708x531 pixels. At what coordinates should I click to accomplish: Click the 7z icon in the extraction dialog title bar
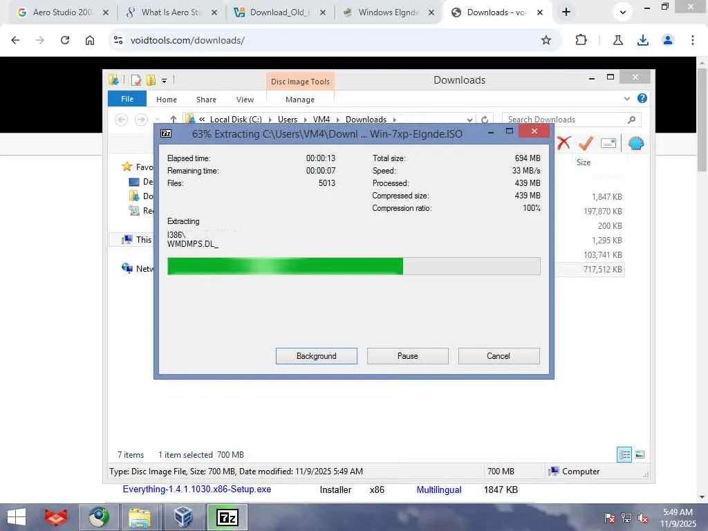point(166,133)
